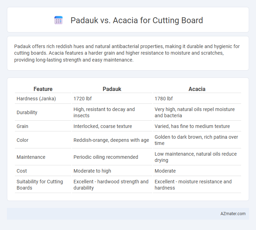
Task: Select the Color row label
Action: click(22, 140)
